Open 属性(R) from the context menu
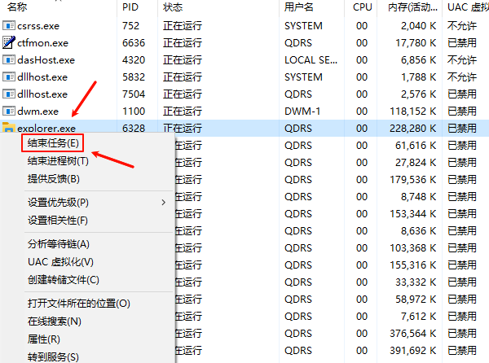The image size is (489, 363). click(43, 339)
